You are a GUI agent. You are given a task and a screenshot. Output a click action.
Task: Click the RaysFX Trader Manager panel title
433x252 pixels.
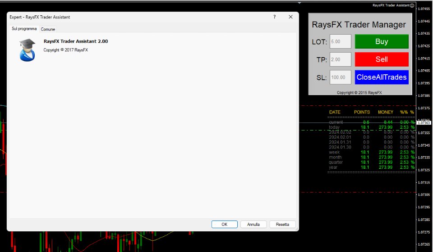pyautogui.click(x=359, y=25)
